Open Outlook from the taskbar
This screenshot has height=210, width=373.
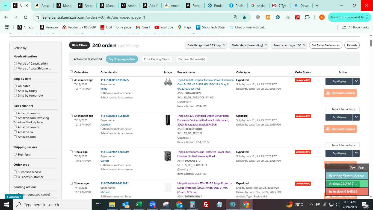coord(126,205)
